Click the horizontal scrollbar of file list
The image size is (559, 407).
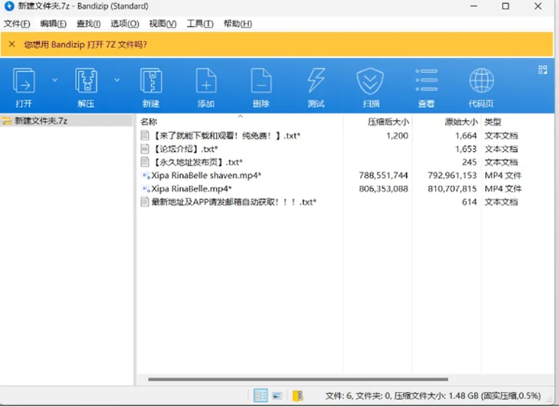[x=298, y=379]
